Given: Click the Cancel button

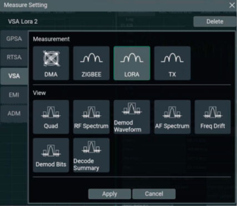Looking at the screenshot, I should (154, 194).
